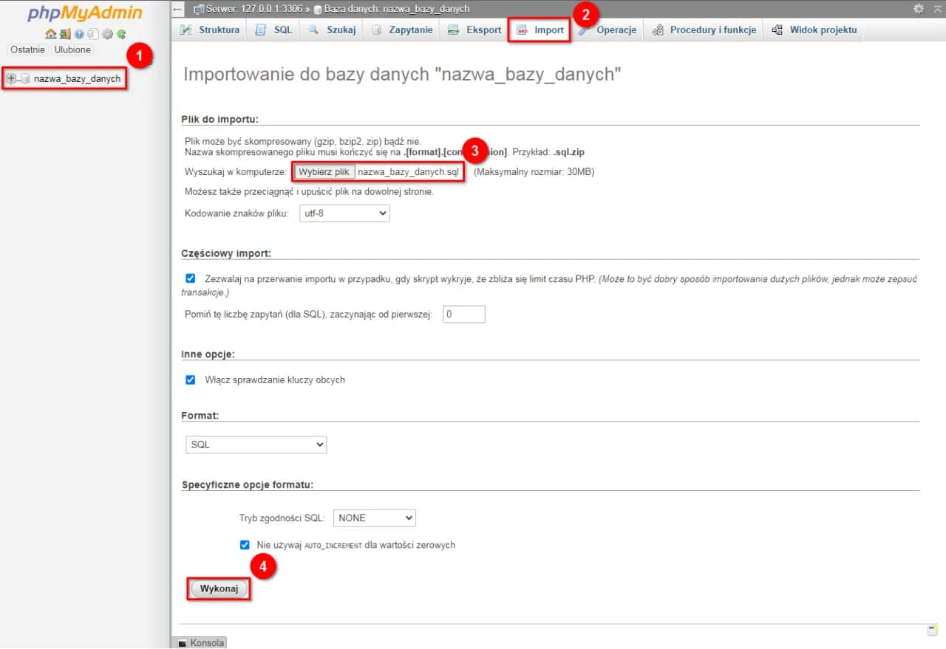This screenshot has width=946, height=649.
Task: Click the yellow note icon at bottom right
Action: coord(933,630)
